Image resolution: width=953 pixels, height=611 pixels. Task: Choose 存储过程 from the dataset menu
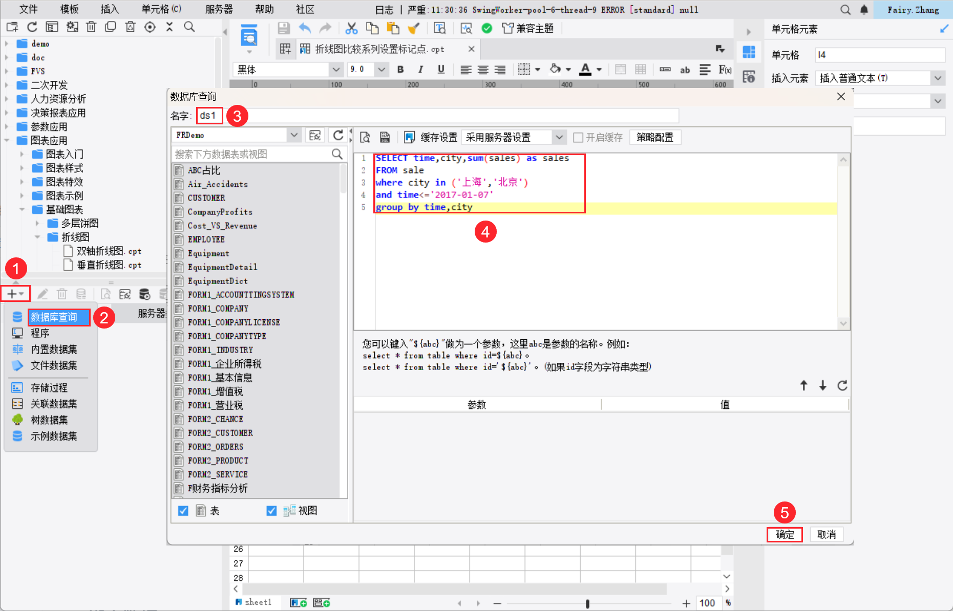(49, 388)
